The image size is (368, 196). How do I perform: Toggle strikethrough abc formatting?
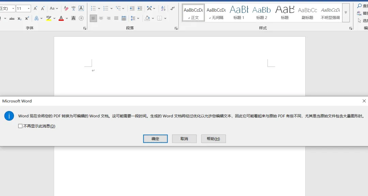[12, 18]
